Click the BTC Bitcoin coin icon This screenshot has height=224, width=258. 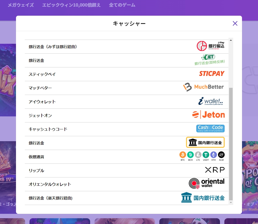point(183,155)
